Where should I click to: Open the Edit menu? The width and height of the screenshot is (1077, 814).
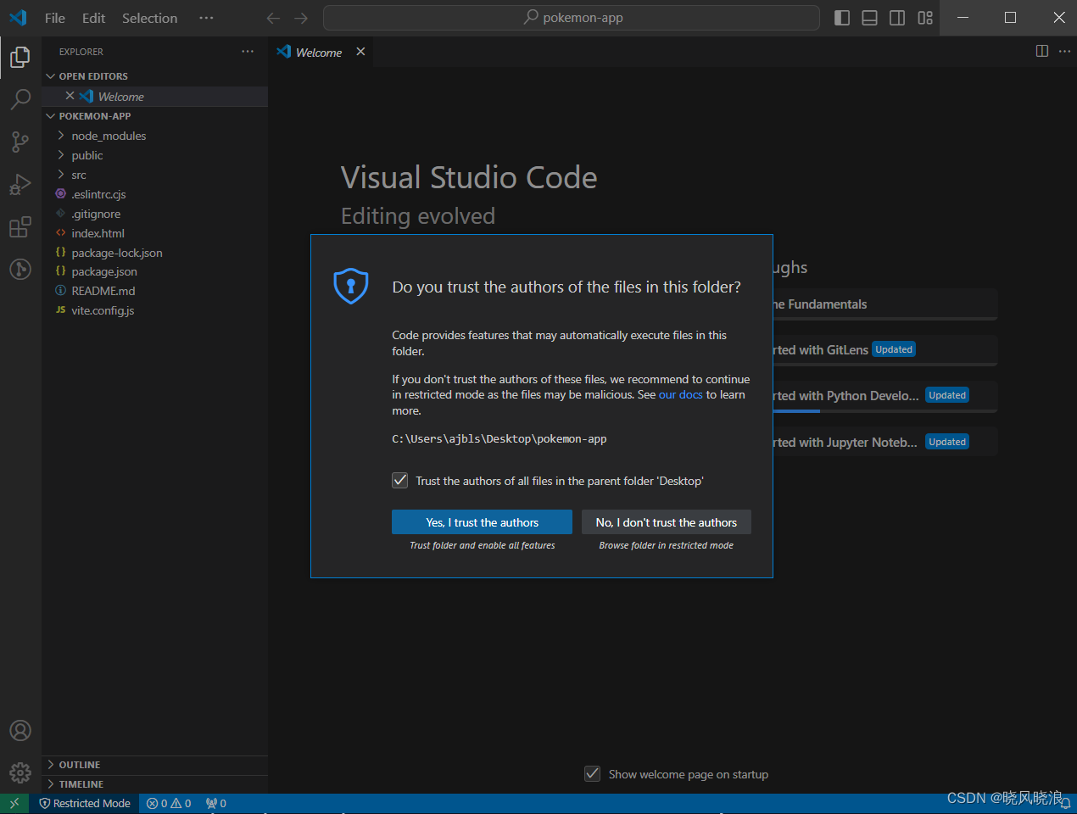click(x=94, y=18)
